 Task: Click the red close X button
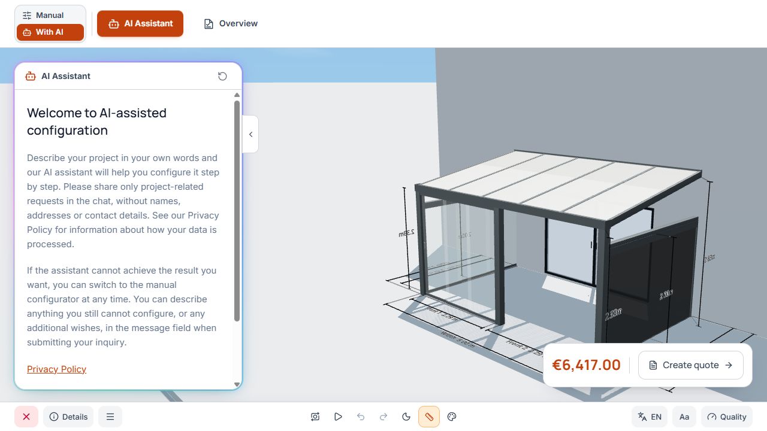coord(26,417)
